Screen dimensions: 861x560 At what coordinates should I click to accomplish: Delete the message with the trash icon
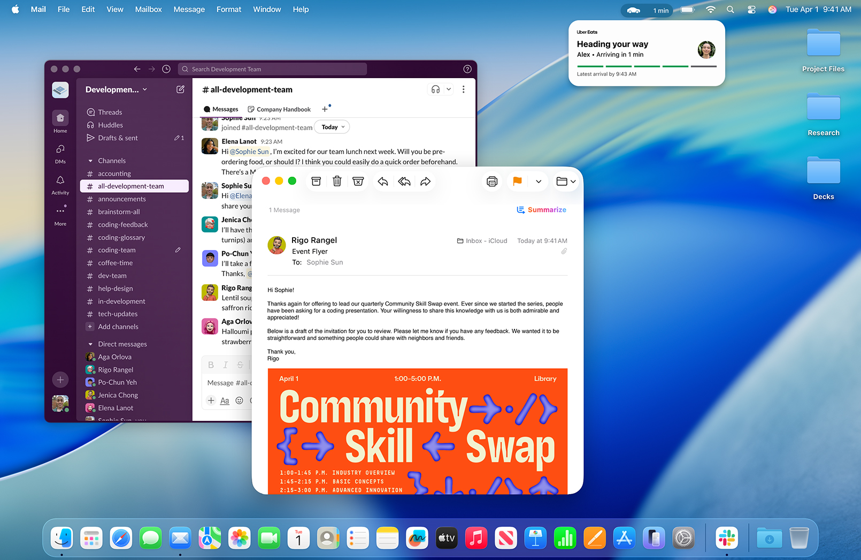[x=337, y=181]
